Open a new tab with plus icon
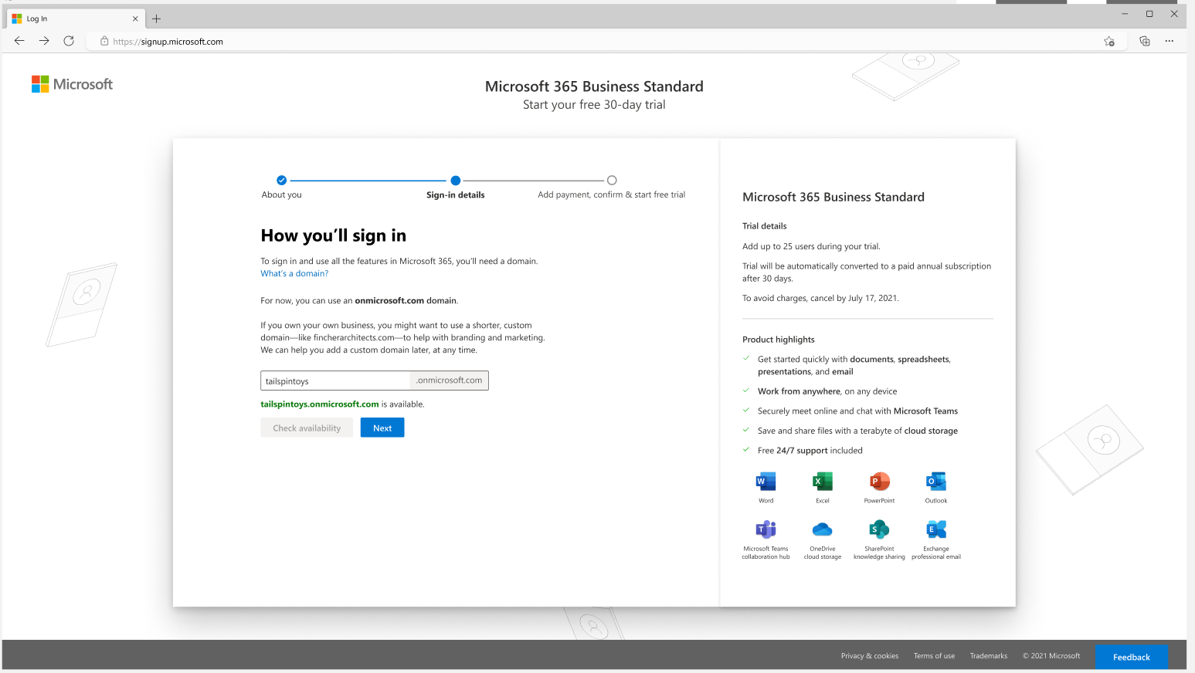This screenshot has height=673, width=1195. click(x=156, y=19)
